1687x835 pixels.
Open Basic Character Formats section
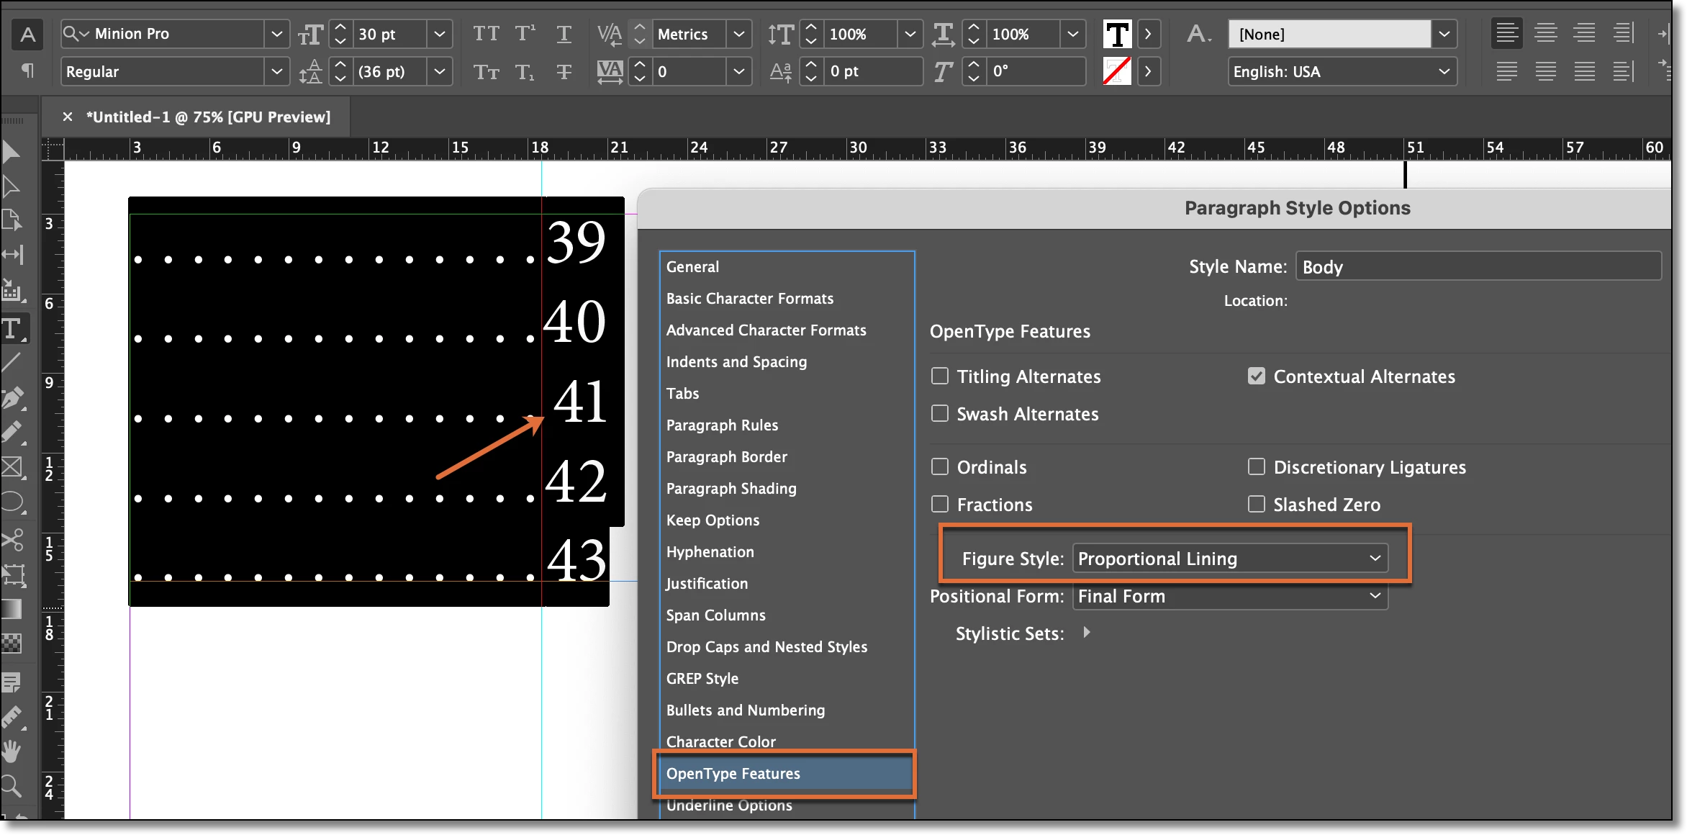[x=749, y=298]
